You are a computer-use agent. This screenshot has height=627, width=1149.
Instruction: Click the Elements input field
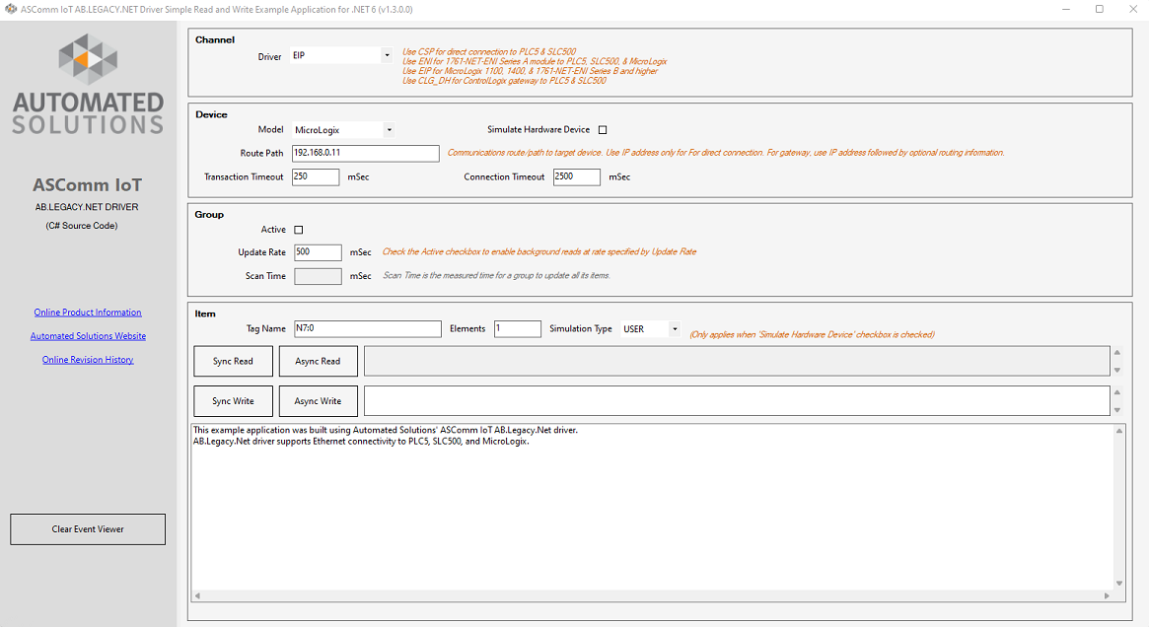(x=518, y=329)
